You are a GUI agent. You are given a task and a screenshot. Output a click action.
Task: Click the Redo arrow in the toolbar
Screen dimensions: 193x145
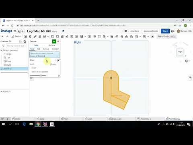7,36
